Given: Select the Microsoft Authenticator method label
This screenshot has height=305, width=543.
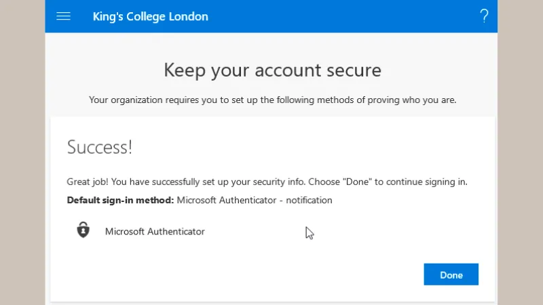Looking at the screenshot, I should coord(155,231).
